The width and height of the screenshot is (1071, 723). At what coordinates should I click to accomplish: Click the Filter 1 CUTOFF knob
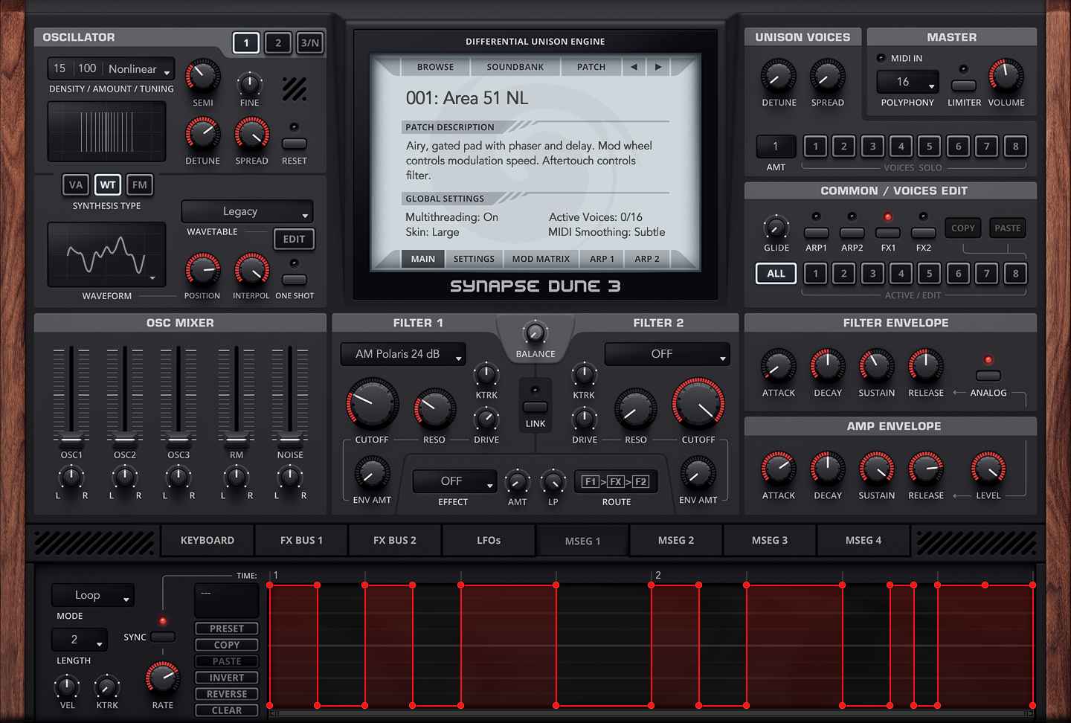[372, 404]
